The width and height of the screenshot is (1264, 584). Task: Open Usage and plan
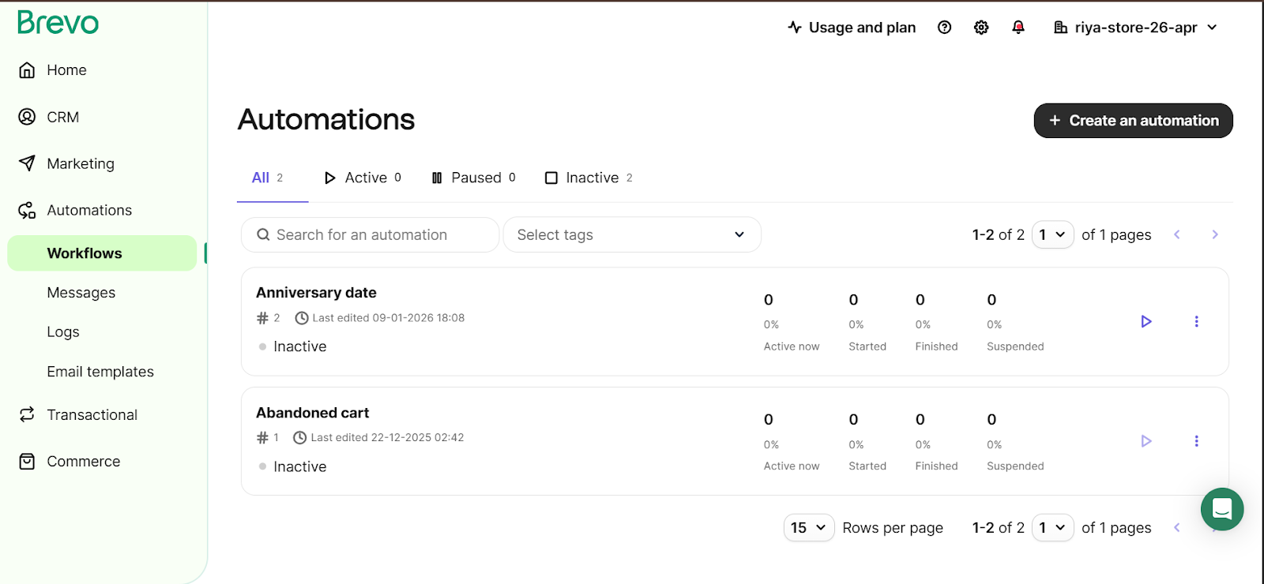[x=852, y=28]
